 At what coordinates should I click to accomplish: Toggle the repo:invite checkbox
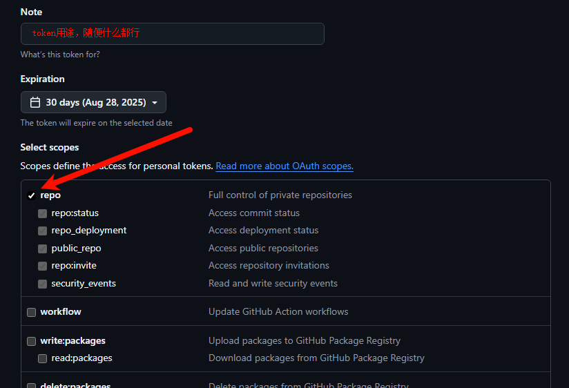[x=42, y=266]
